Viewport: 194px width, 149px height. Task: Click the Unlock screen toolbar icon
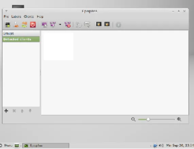pyautogui.click(x=107, y=24)
